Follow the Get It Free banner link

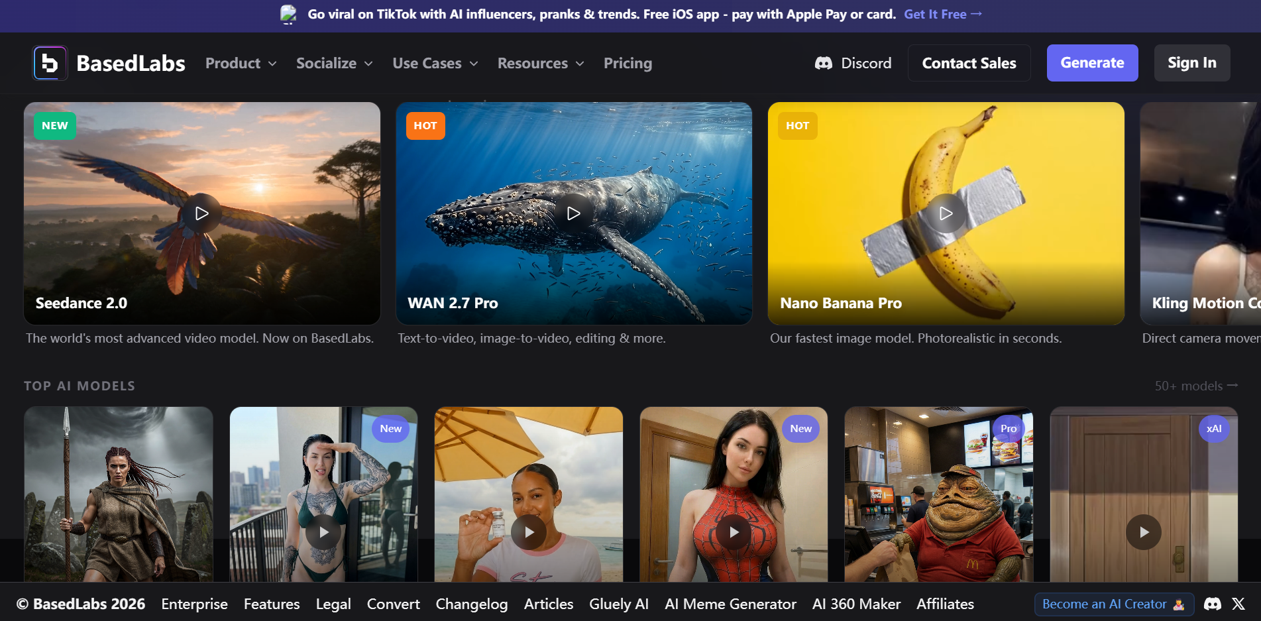pos(943,14)
